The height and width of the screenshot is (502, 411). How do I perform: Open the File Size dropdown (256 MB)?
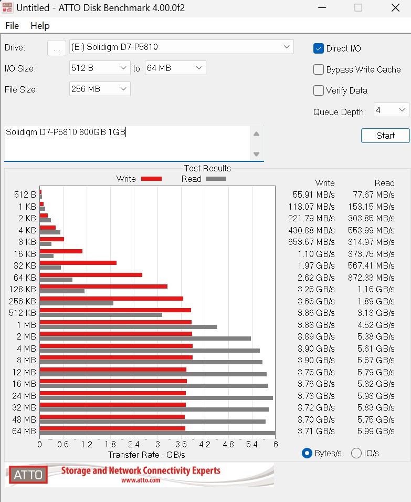point(100,89)
